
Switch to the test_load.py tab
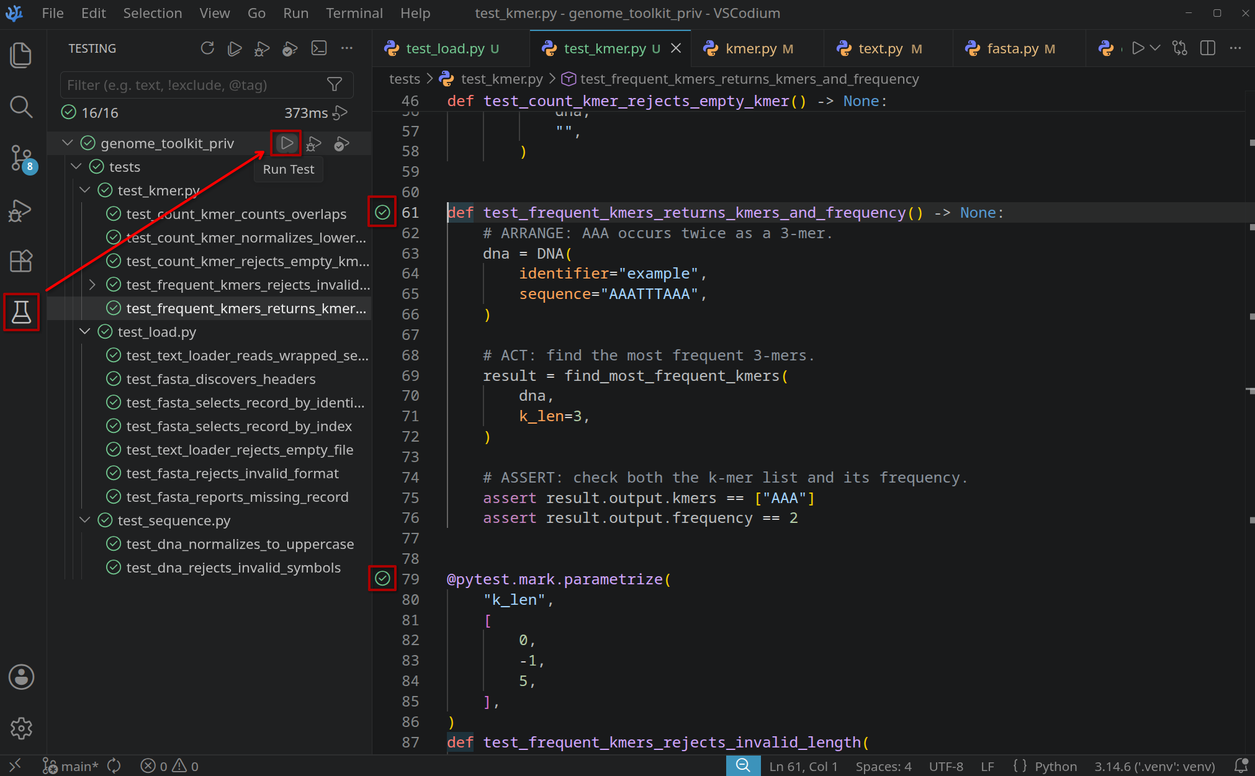(x=452, y=48)
